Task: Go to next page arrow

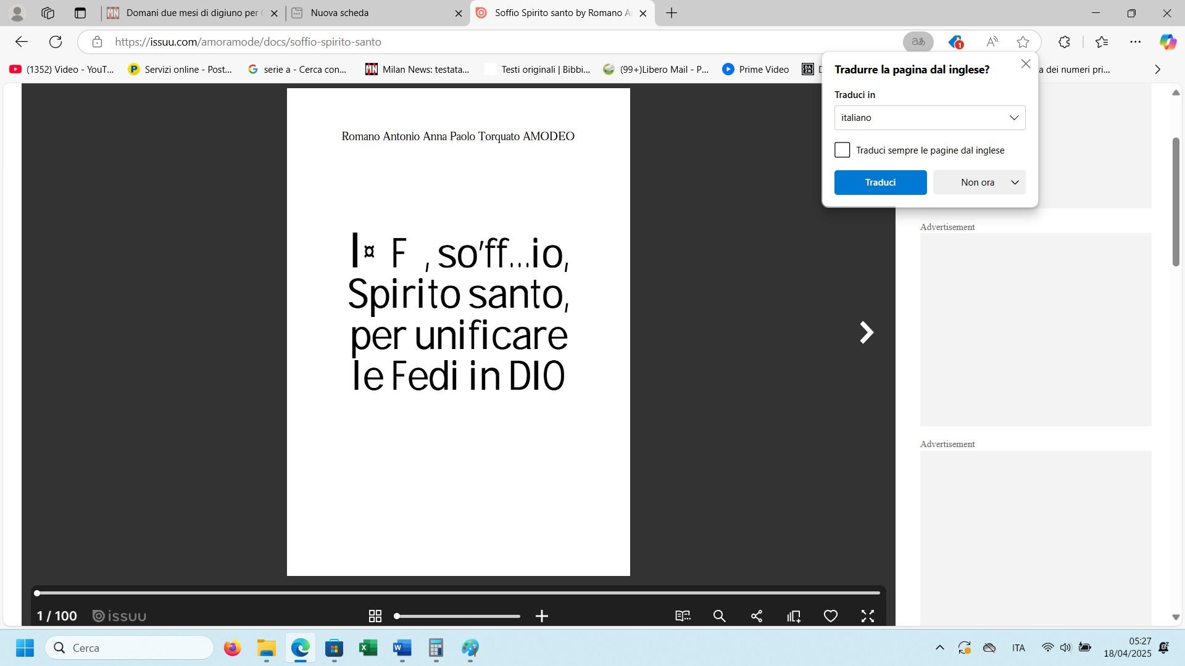Action: [867, 332]
